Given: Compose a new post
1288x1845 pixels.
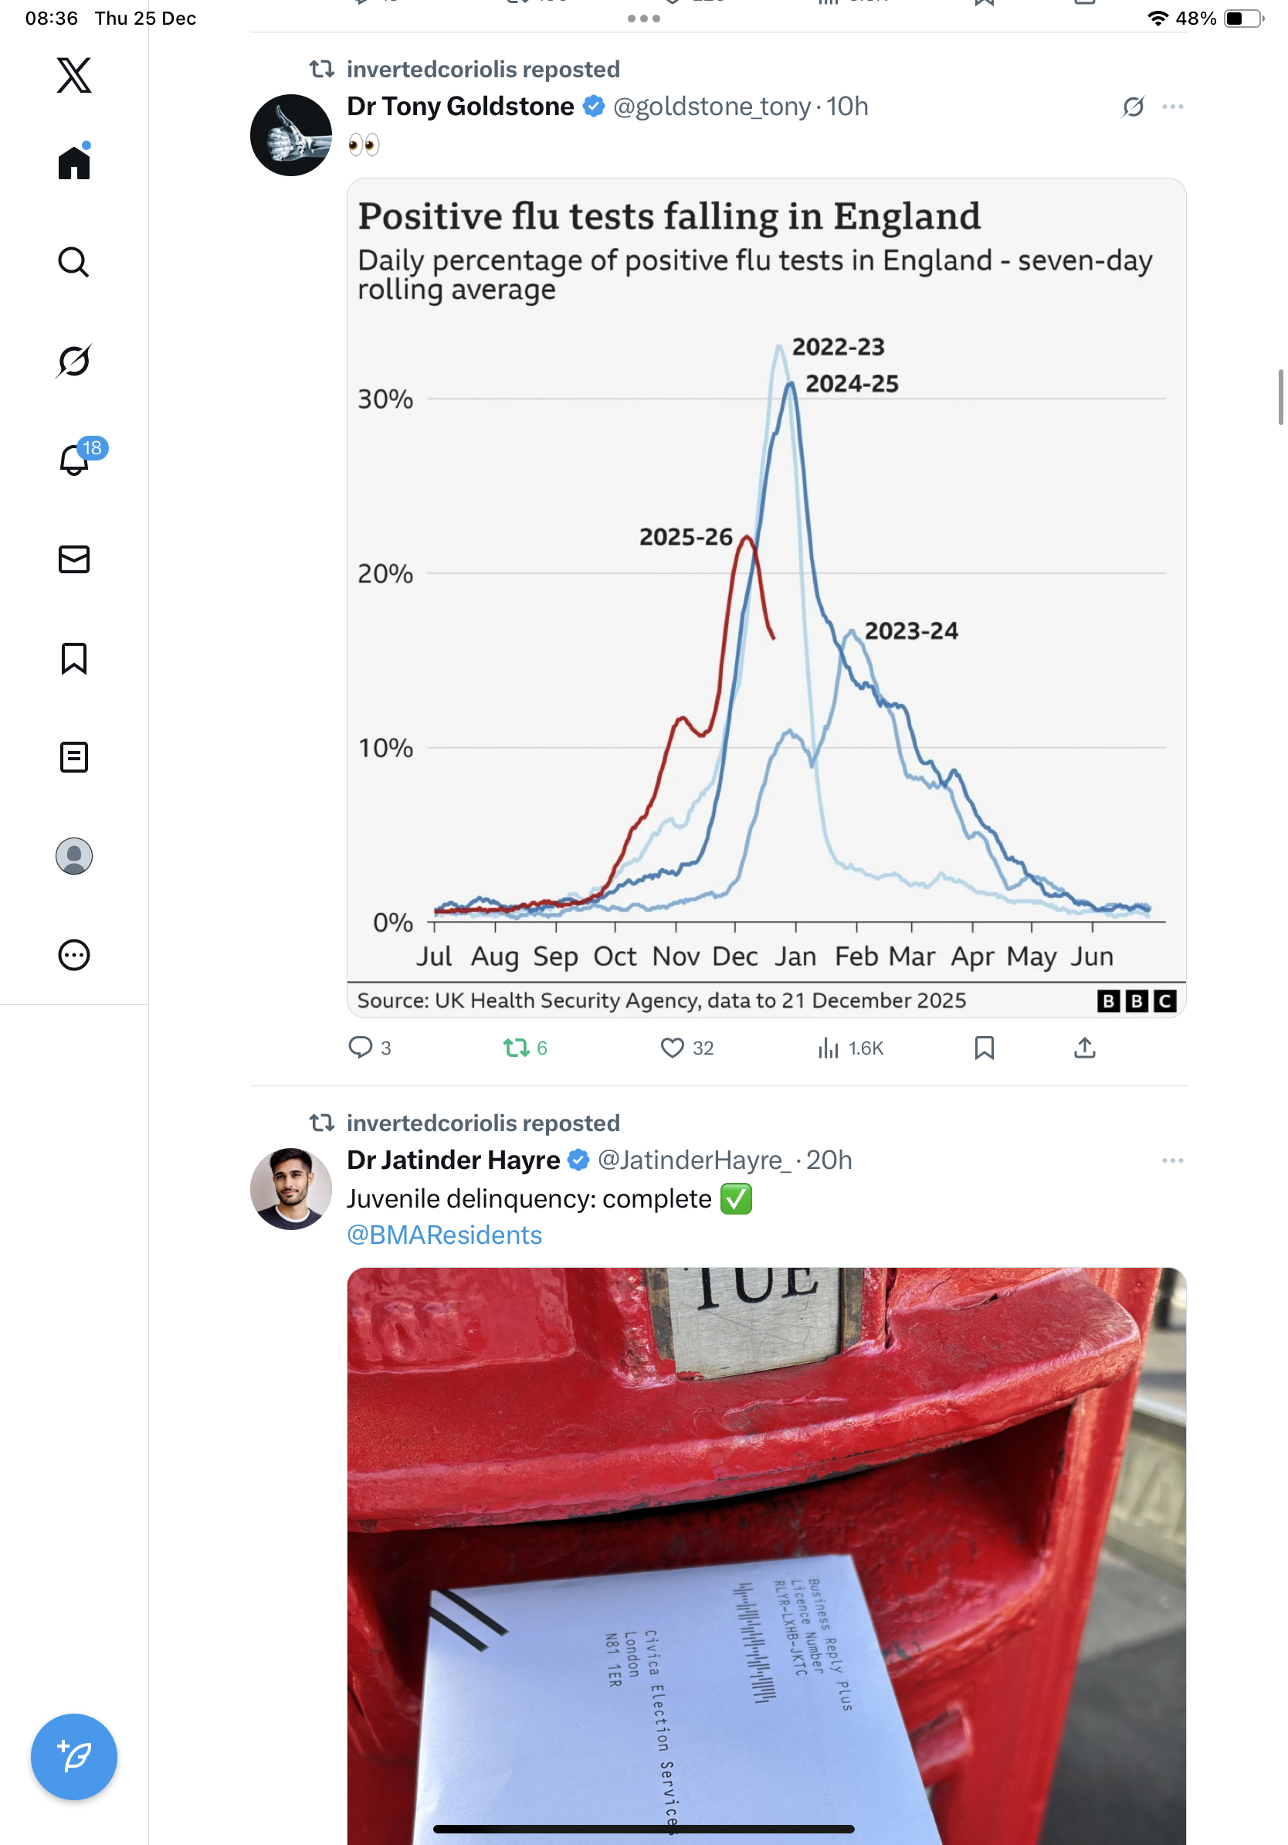Looking at the screenshot, I should (x=74, y=1756).
